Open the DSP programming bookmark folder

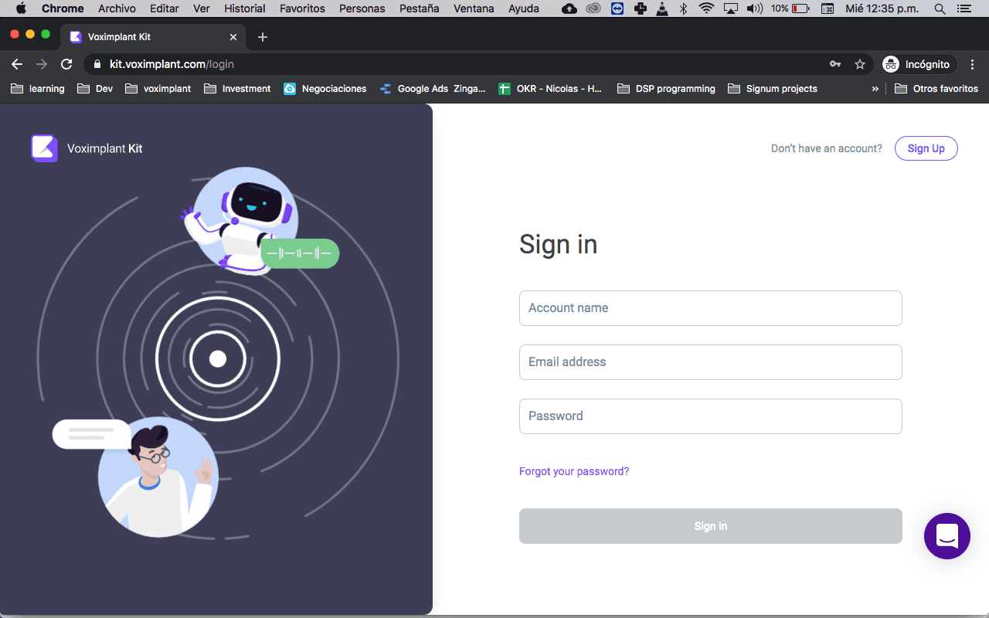point(666,89)
